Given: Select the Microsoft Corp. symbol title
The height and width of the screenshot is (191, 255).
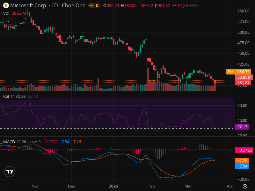Looking at the screenshot, I should 29,5.
